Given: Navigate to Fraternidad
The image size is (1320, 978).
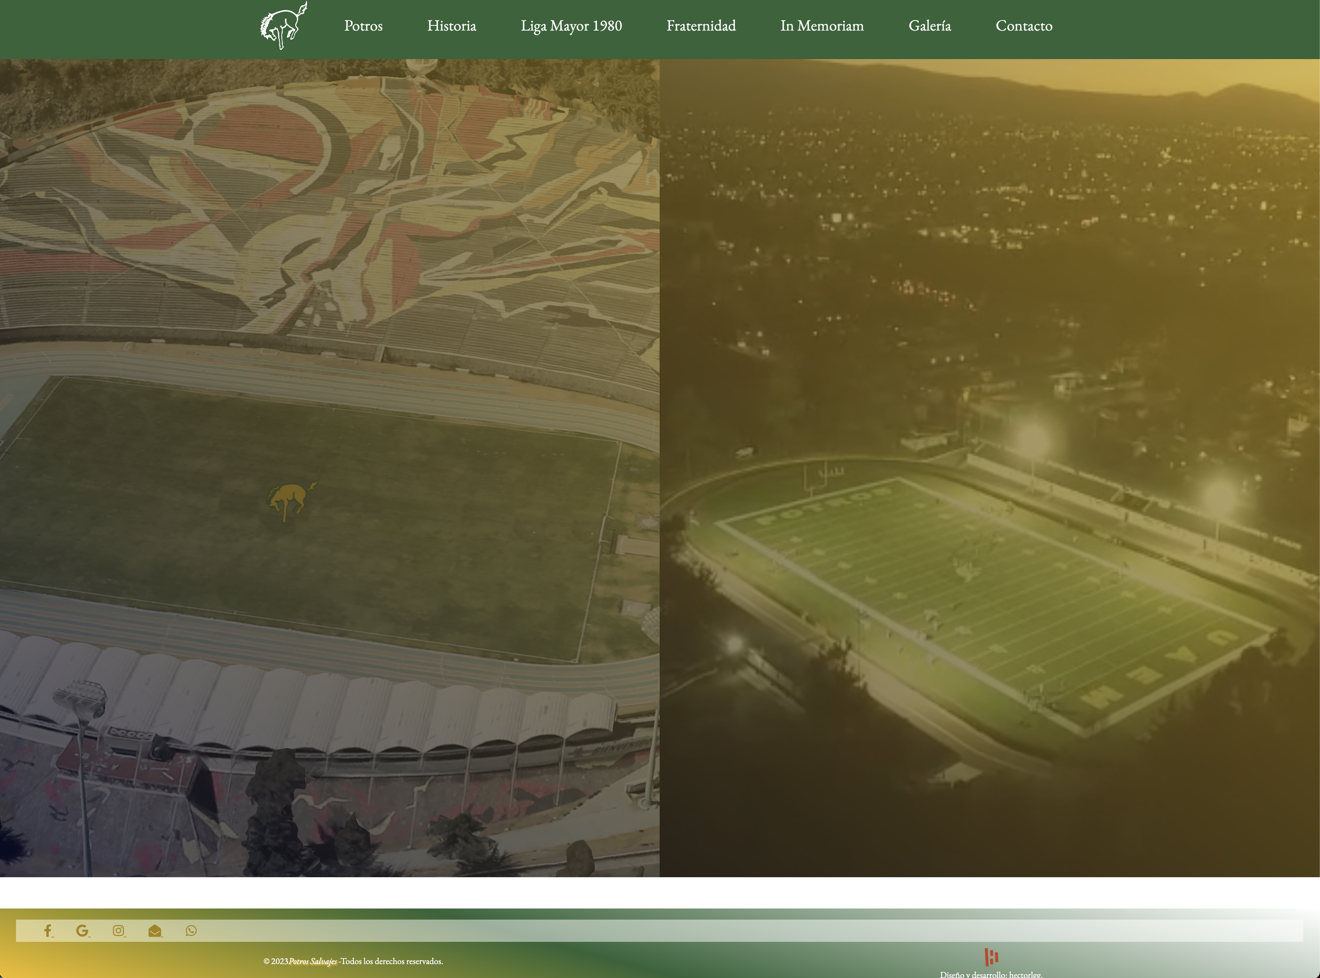Looking at the screenshot, I should tap(701, 26).
